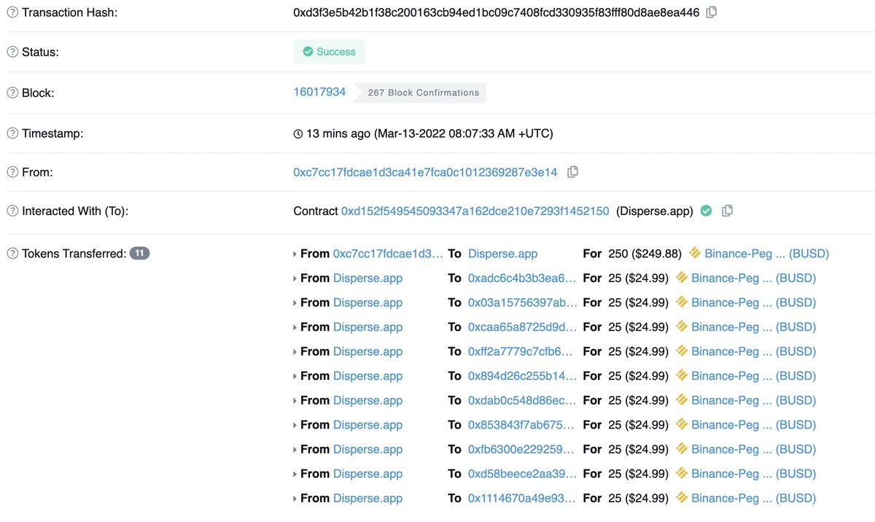Click the BUSD token icon in the 0xdab0c548d86ec row
This screenshot has height=522, width=875.
click(682, 400)
